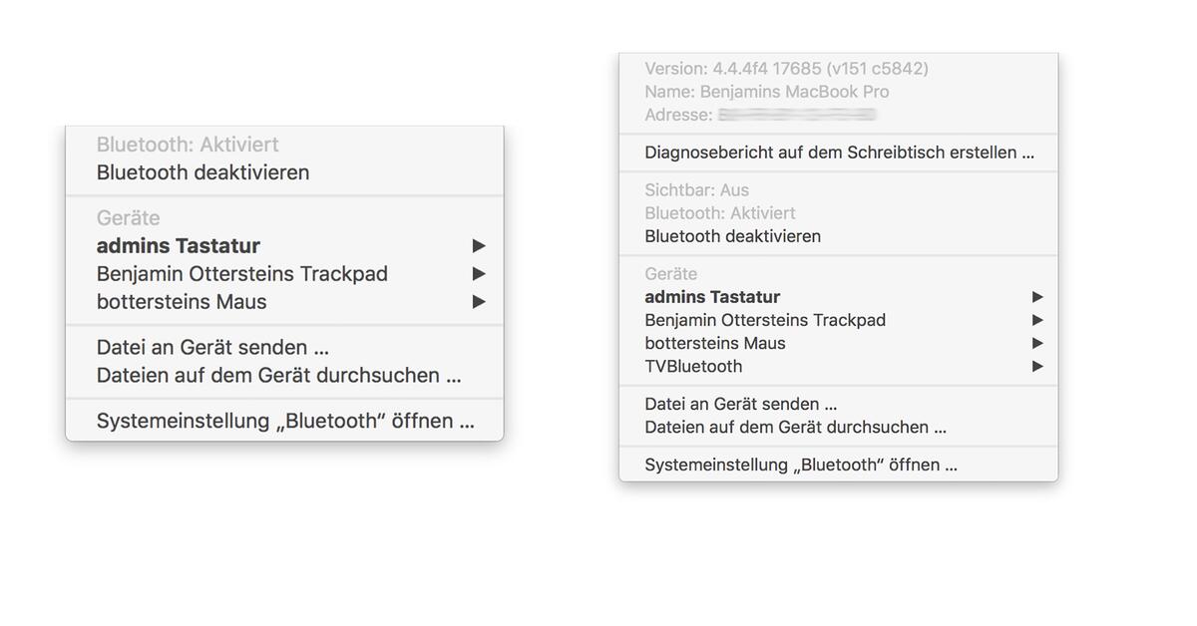This screenshot has width=1197, height=626.
Task: Select 'Datei an Gerät senden' in right menu
Action: coord(742,404)
